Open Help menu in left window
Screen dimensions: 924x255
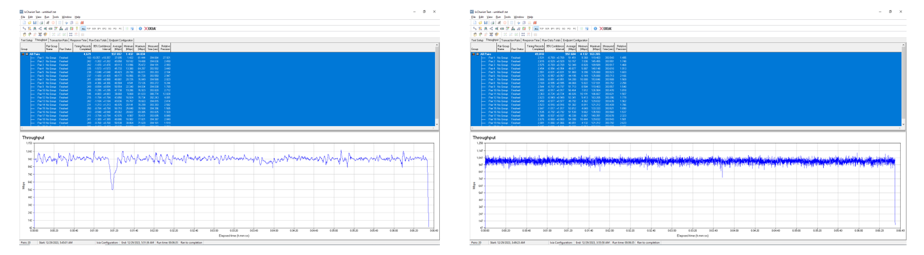(x=77, y=17)
